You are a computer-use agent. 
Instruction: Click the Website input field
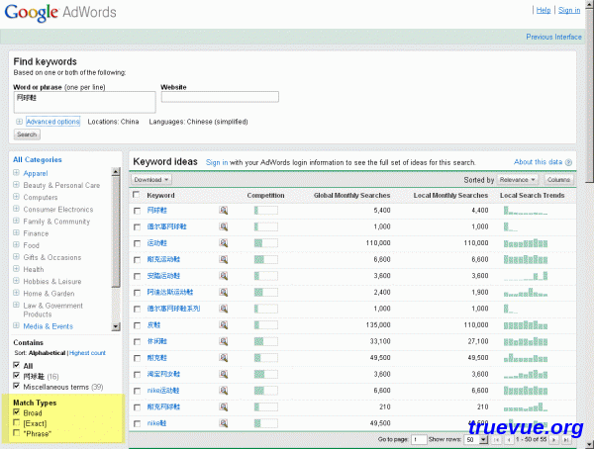(220, 97)
